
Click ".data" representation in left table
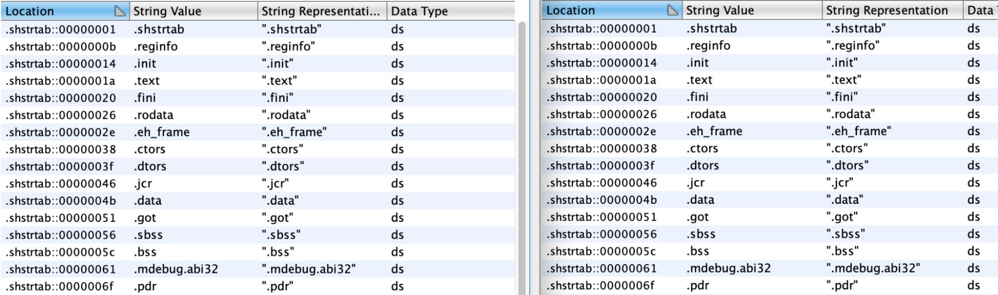280,201
